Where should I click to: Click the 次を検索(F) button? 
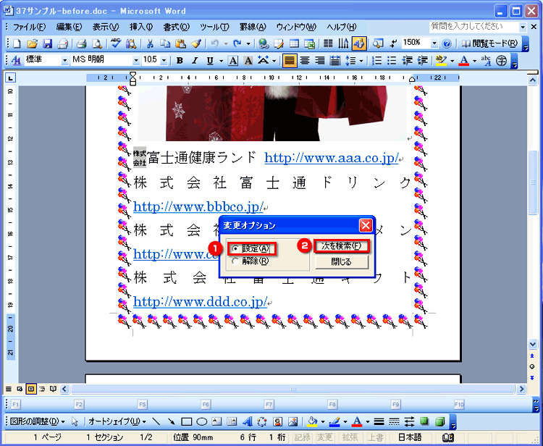pos(342,246)
